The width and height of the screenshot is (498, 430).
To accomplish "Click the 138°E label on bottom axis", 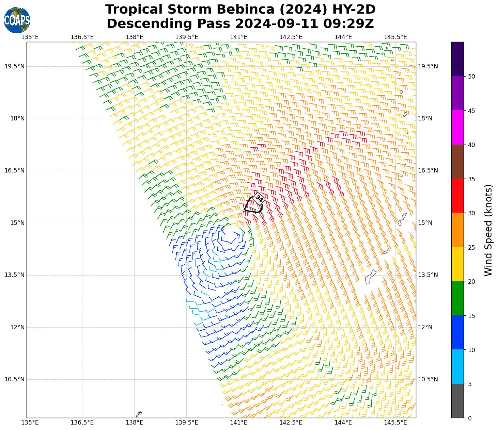I will (x=134, y=423).
